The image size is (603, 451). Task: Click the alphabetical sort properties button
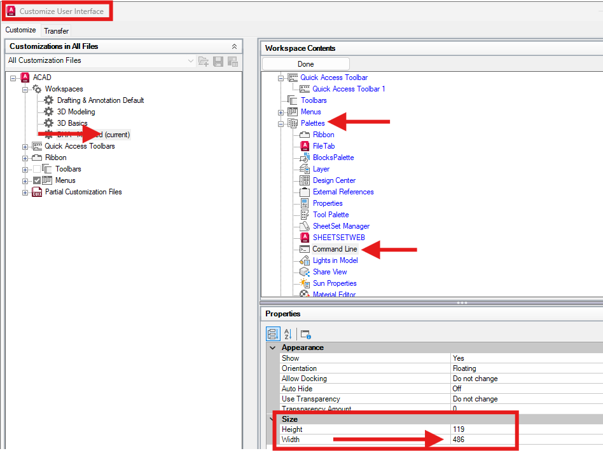pos(288,334)
